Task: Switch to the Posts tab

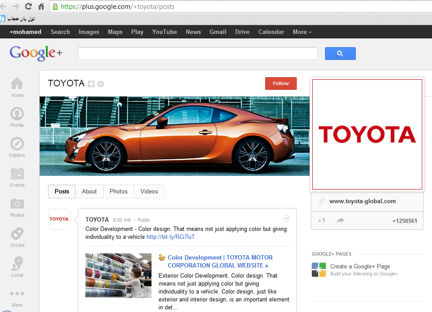Action: (62, 192)
